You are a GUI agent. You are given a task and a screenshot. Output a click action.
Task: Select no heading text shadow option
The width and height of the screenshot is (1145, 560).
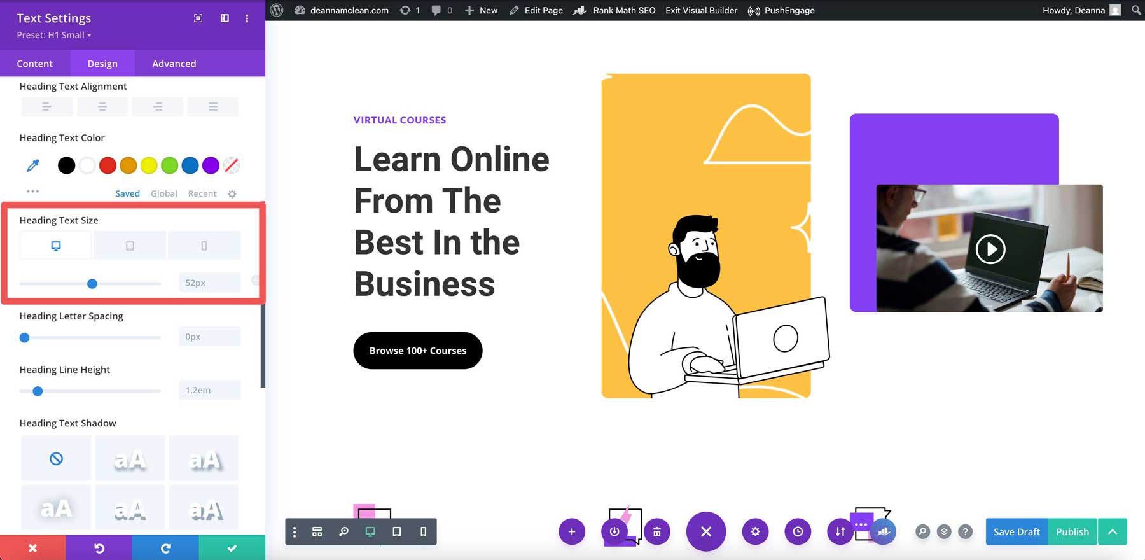56,458
